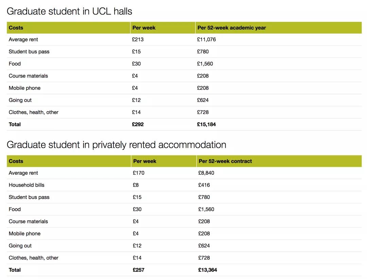This screenshot has width=367, height=279.
Task: Click the £780 bus pass cost in private table
Action: pos(204,197)
